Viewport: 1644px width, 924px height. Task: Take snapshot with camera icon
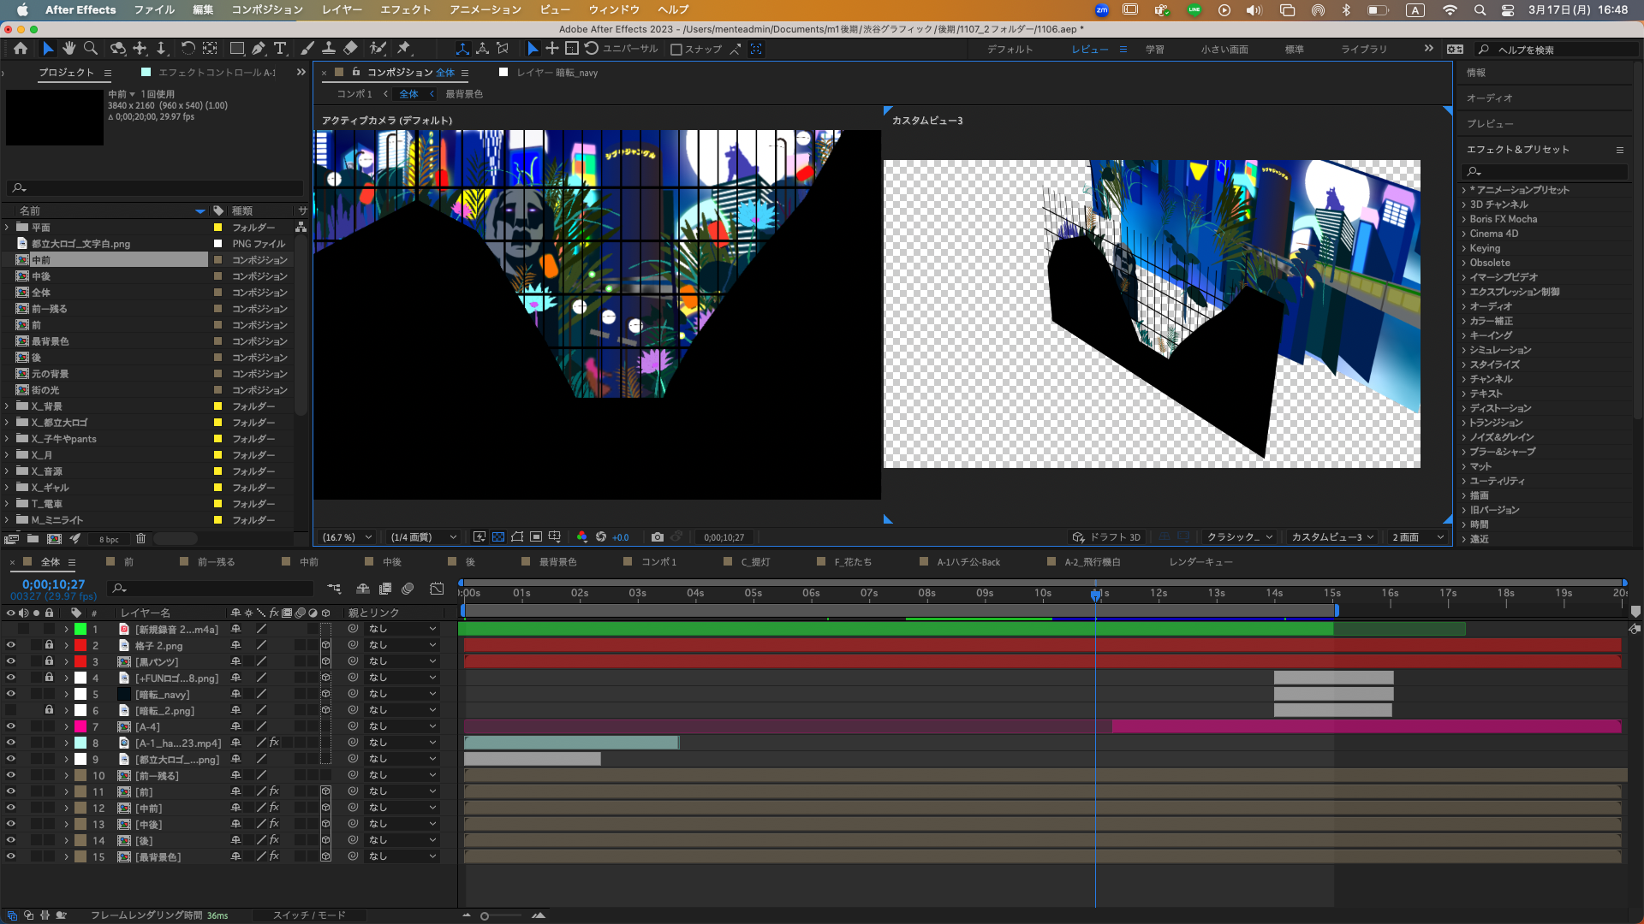tap(657, 537)
